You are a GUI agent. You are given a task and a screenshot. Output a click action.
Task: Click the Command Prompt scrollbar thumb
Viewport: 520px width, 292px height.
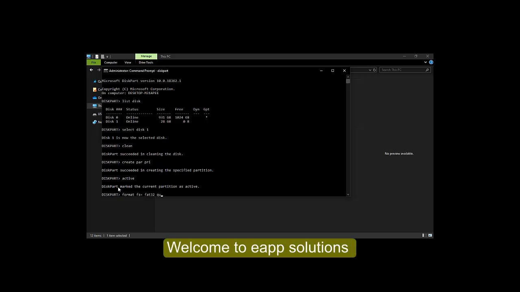(x=348, y=82)
